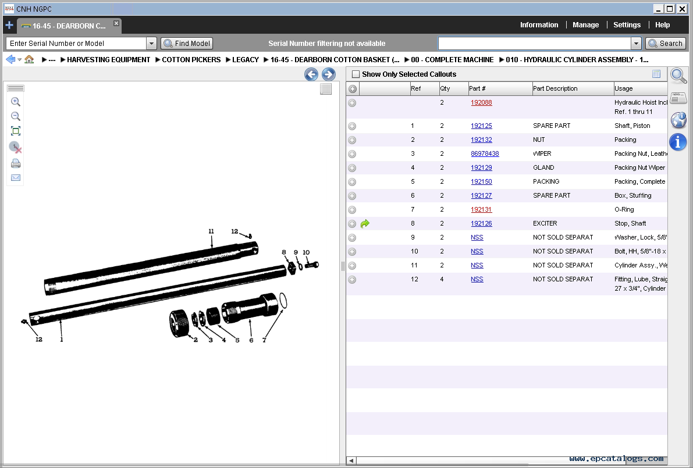
Task: Go to the previous illustration arrow
Action: pos(311,74)
